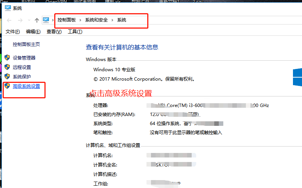Open 远程设置 link
This screenshot has width=302, height=188.
click(x=22, y=67)
